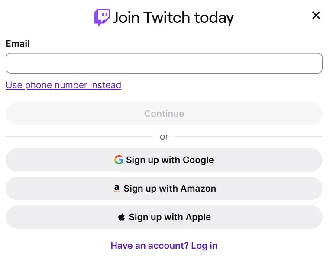Viewport: 330px width, 266px height.
Task: Sign up with Google
Action: [x=164, y=160]
